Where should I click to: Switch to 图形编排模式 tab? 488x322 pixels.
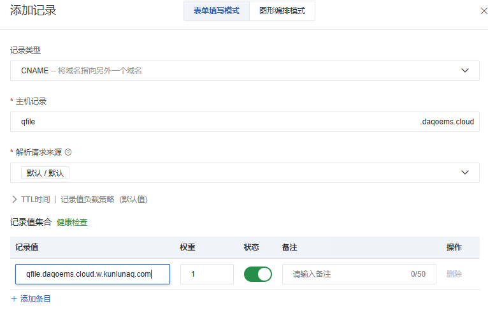[x=282, y=11]
